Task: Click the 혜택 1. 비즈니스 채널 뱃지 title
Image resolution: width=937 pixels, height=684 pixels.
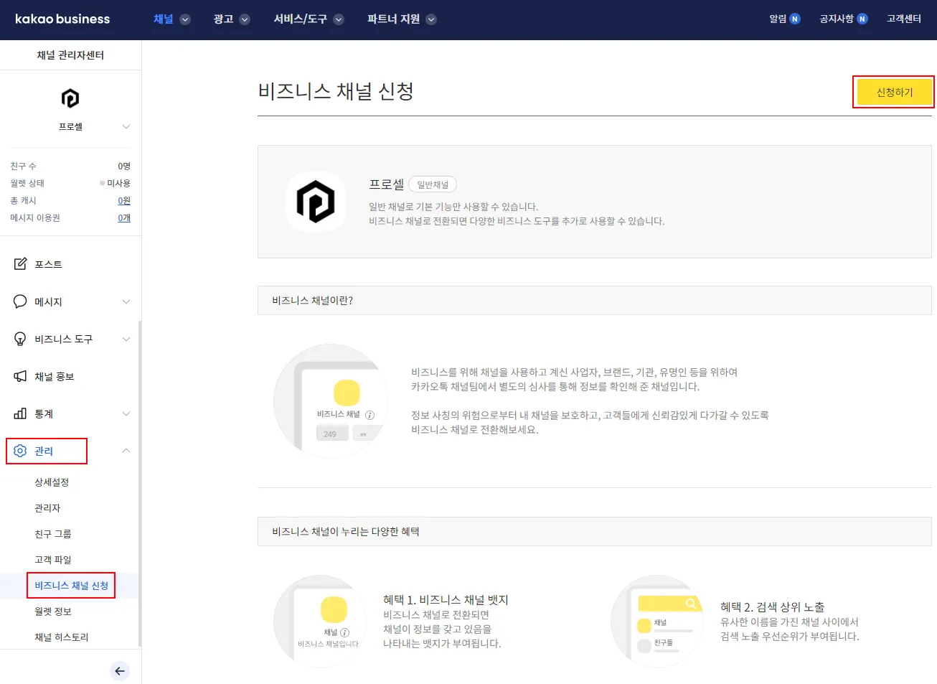Action: [x=446, y=600]
